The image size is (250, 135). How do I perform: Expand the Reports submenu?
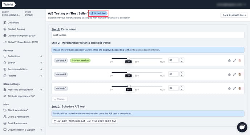41,76
